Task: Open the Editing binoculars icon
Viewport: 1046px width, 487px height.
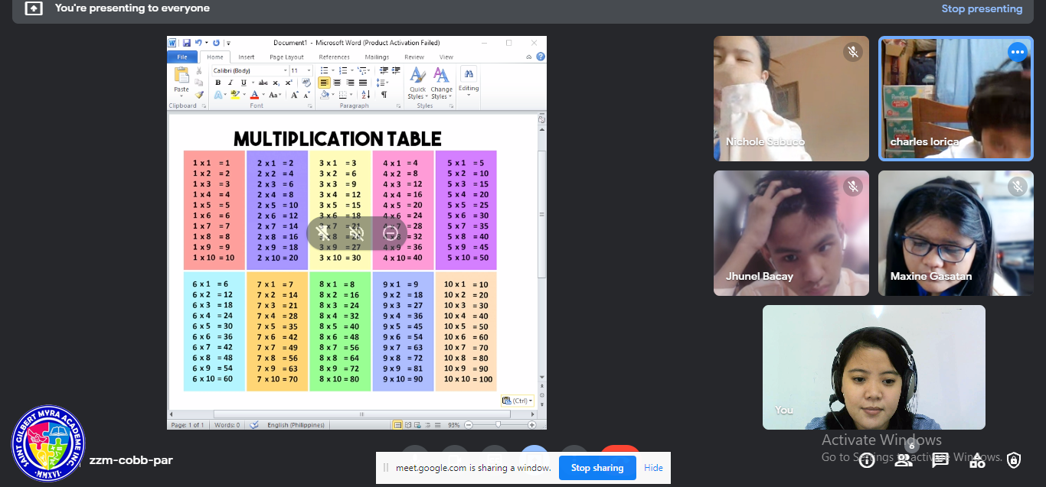Action: [x=469, y=74]
